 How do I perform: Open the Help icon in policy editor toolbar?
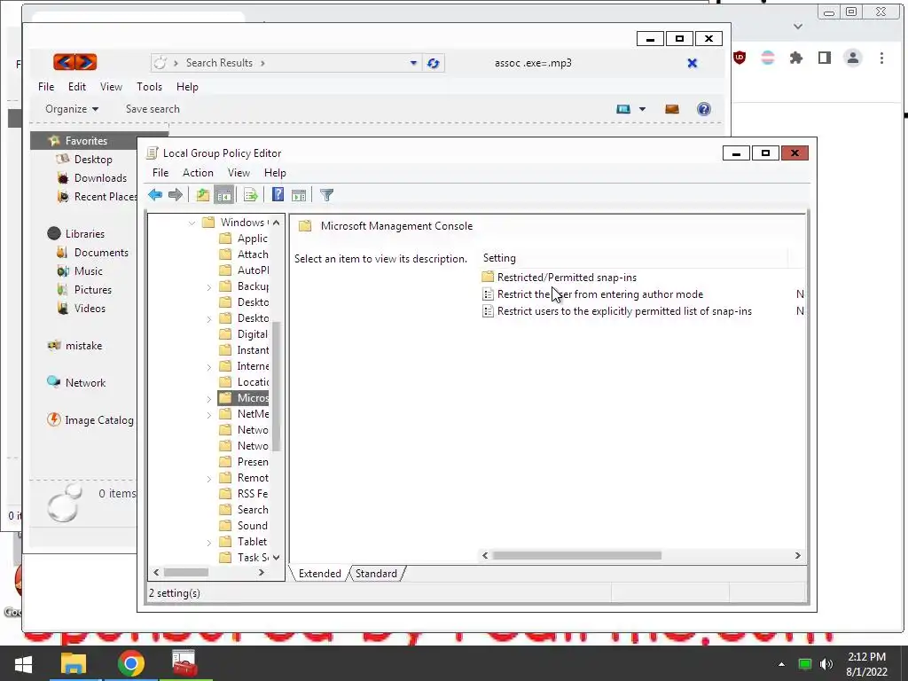pos(278,195)
